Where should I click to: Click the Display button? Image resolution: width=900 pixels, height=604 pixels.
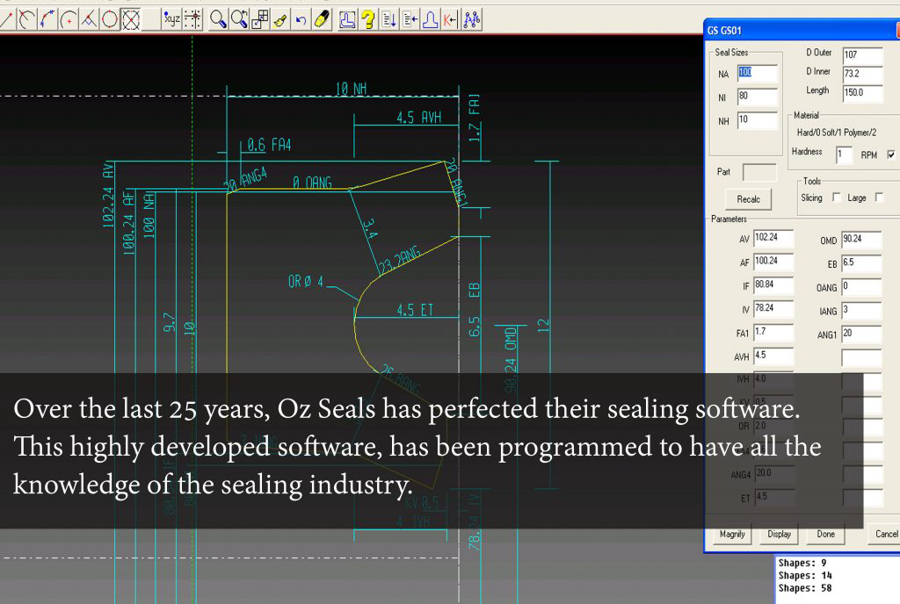pyautogui.click(x=779, y=534)
